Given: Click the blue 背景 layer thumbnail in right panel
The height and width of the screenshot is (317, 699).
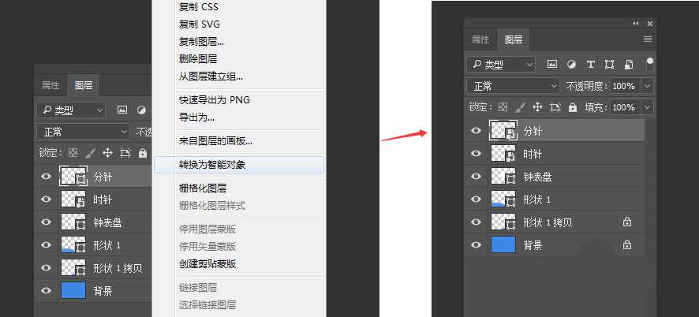Looking at the screenshot, I should [503, 245].
